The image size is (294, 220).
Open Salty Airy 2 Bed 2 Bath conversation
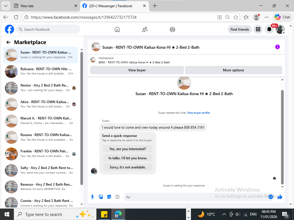(x=40, y=170)
